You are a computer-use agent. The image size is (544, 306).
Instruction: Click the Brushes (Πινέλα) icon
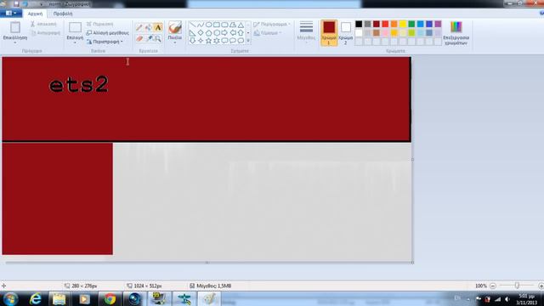point(175,27)
